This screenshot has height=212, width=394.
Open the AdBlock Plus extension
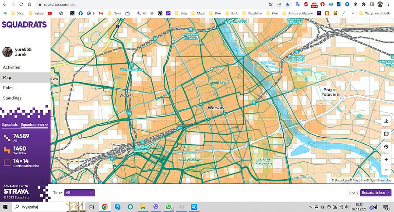(306, 4)
